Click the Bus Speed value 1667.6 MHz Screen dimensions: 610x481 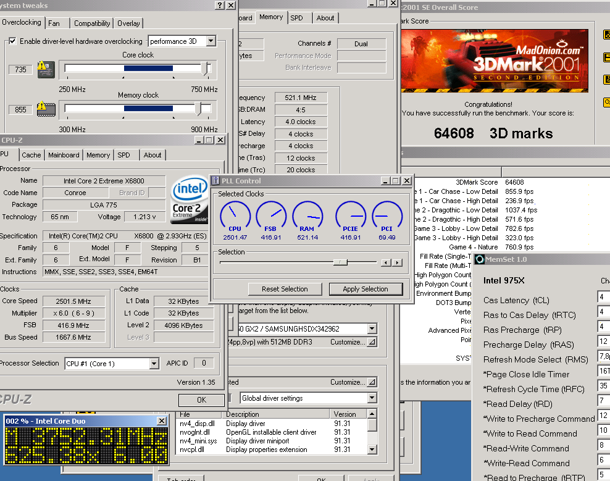click(73, 337)
